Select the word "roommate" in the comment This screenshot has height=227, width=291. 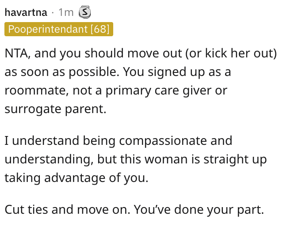(35, 91)
